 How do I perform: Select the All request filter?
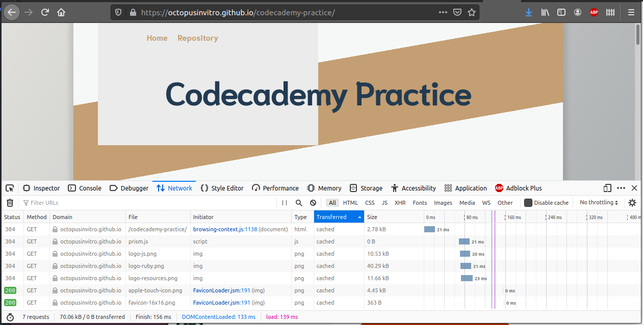[332, 203]
